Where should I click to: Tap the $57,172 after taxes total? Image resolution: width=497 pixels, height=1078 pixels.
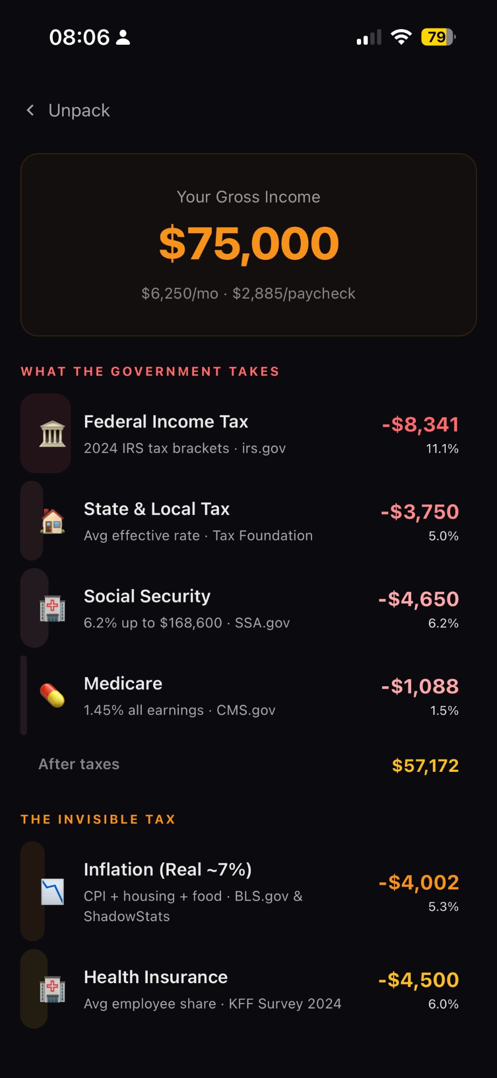425,765
